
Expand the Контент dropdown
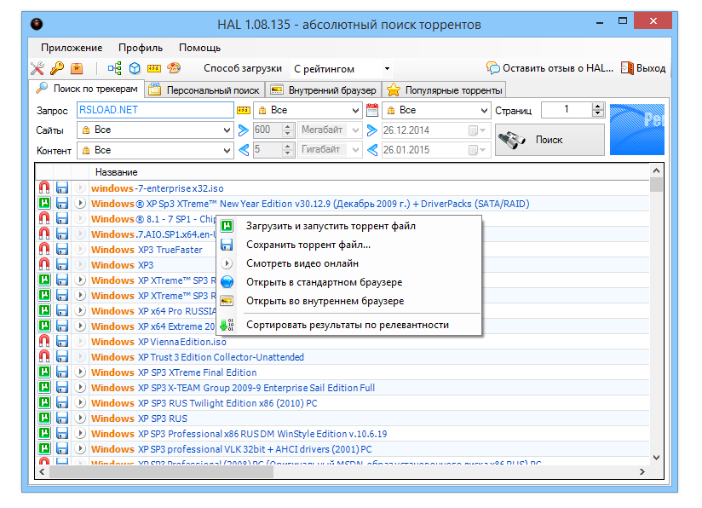pyautogui.click(x=226, y=150)
